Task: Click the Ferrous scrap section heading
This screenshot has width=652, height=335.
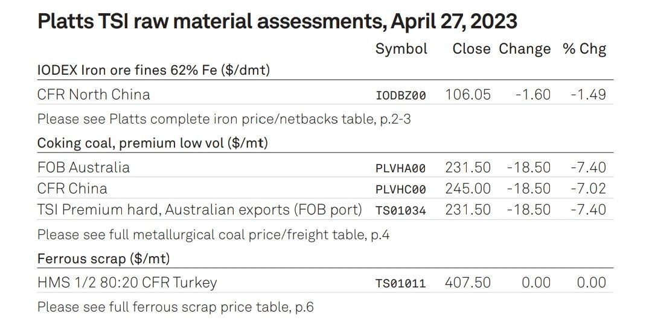Action: pos(104,259)
